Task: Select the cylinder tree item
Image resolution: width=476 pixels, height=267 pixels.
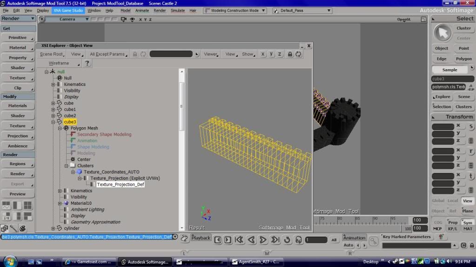Action: [72, 228]
